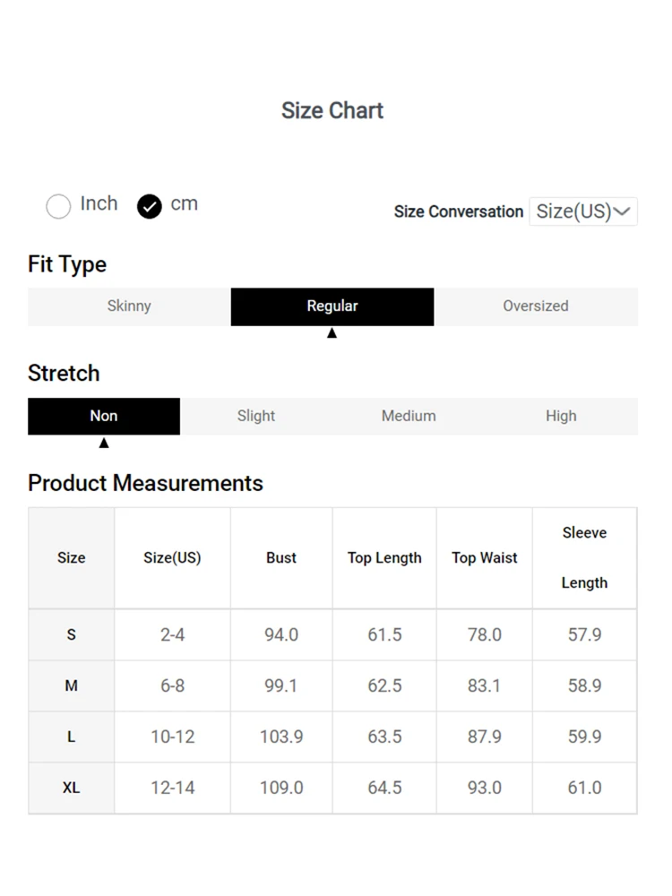
Task: Click the dropdown chevron beside Size(US)
Action: 623,211
